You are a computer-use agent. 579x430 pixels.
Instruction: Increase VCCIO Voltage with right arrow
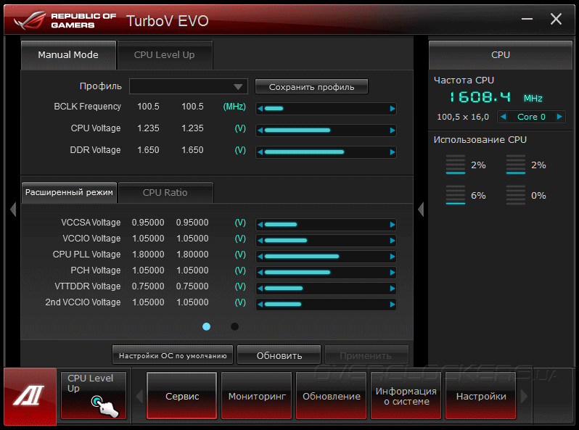point(392,240)
